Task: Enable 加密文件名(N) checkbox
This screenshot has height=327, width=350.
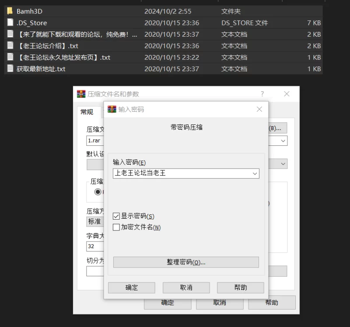Action: tap(116, 227)
